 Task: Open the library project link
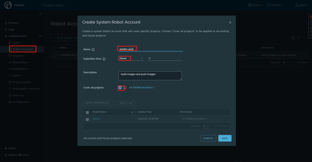tap(96, 119)
